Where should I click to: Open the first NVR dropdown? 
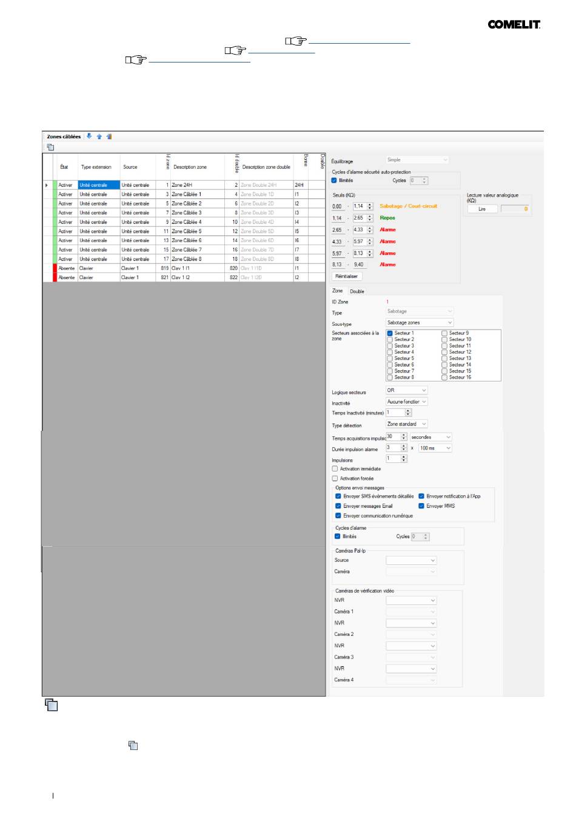tap(411, 600)
